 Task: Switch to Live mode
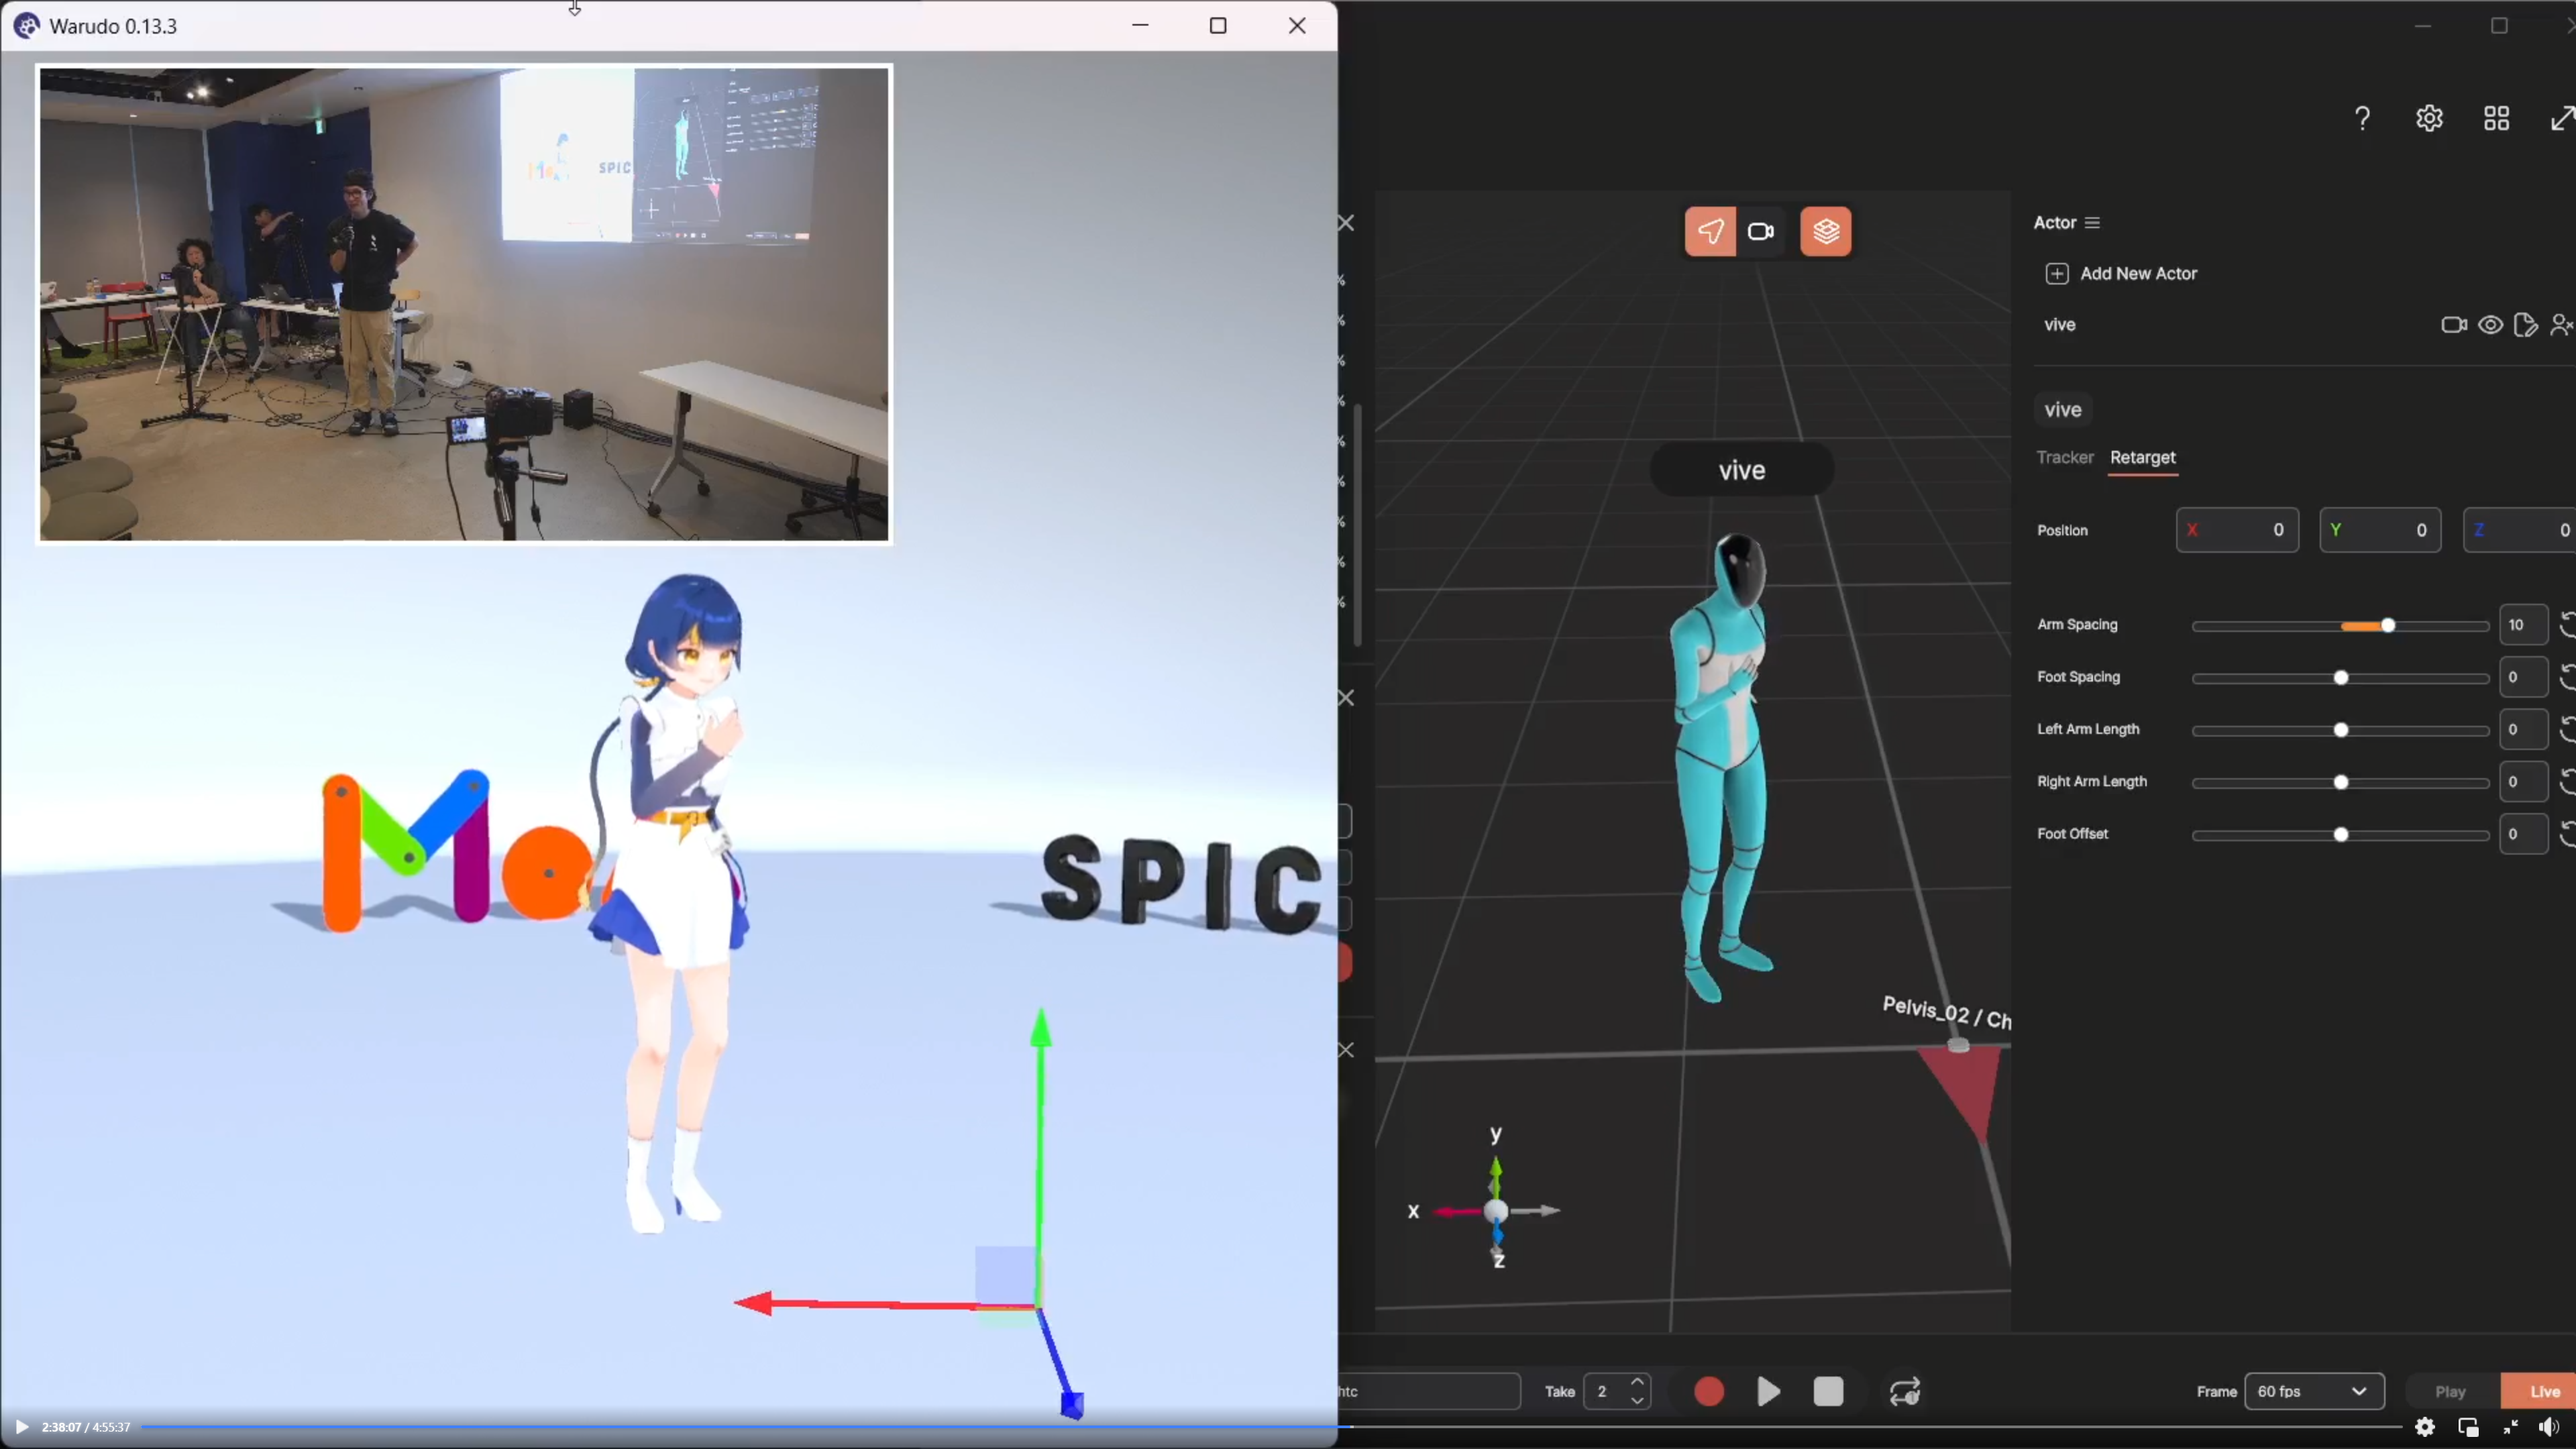coord(2544,1391)
